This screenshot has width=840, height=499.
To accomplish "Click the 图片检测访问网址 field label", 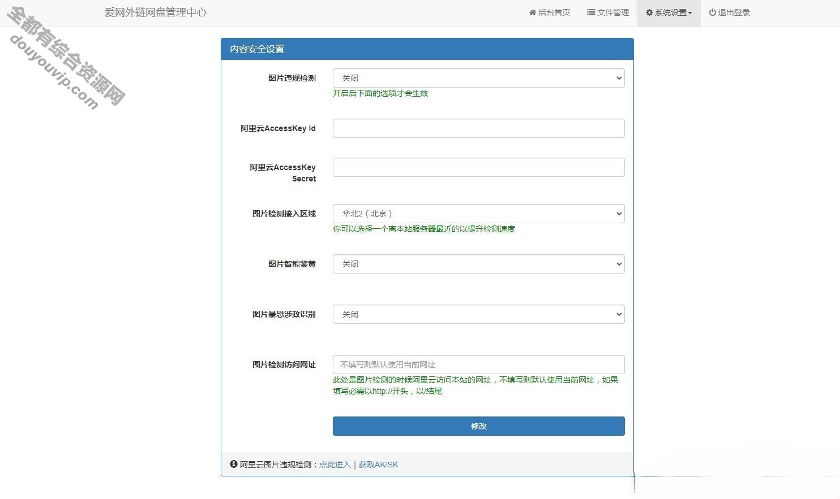I will coord(284,365).
